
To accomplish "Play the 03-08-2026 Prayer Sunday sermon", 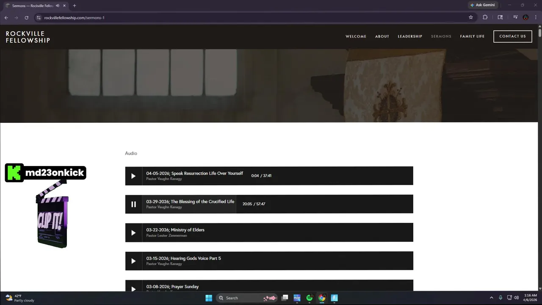I will 133,288.
